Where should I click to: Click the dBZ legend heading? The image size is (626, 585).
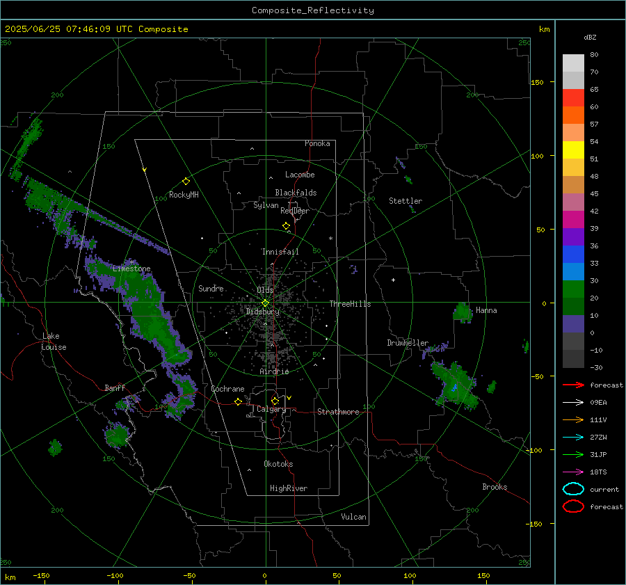coord(590,38)
